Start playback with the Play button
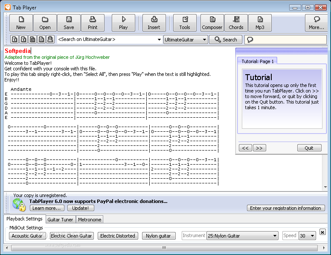This screenshot has width=331, height=255. [x=123, y=23]
